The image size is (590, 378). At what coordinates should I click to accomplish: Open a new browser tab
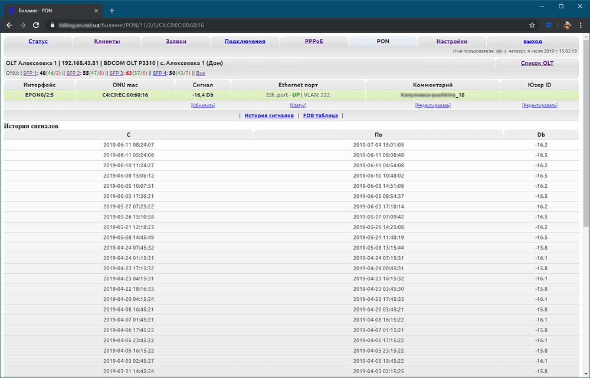(112, 11)
